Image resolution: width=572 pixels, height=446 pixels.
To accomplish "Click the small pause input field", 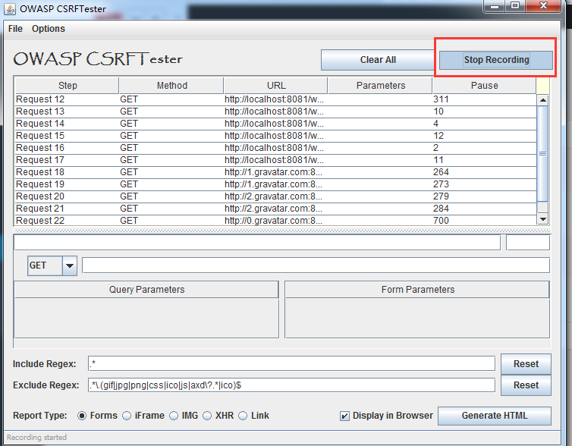I will click(528, 243).
